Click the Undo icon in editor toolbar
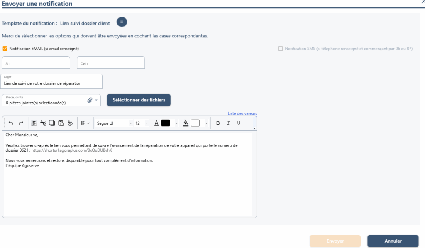Screen dimensions: 425x248 click(11, 123)
